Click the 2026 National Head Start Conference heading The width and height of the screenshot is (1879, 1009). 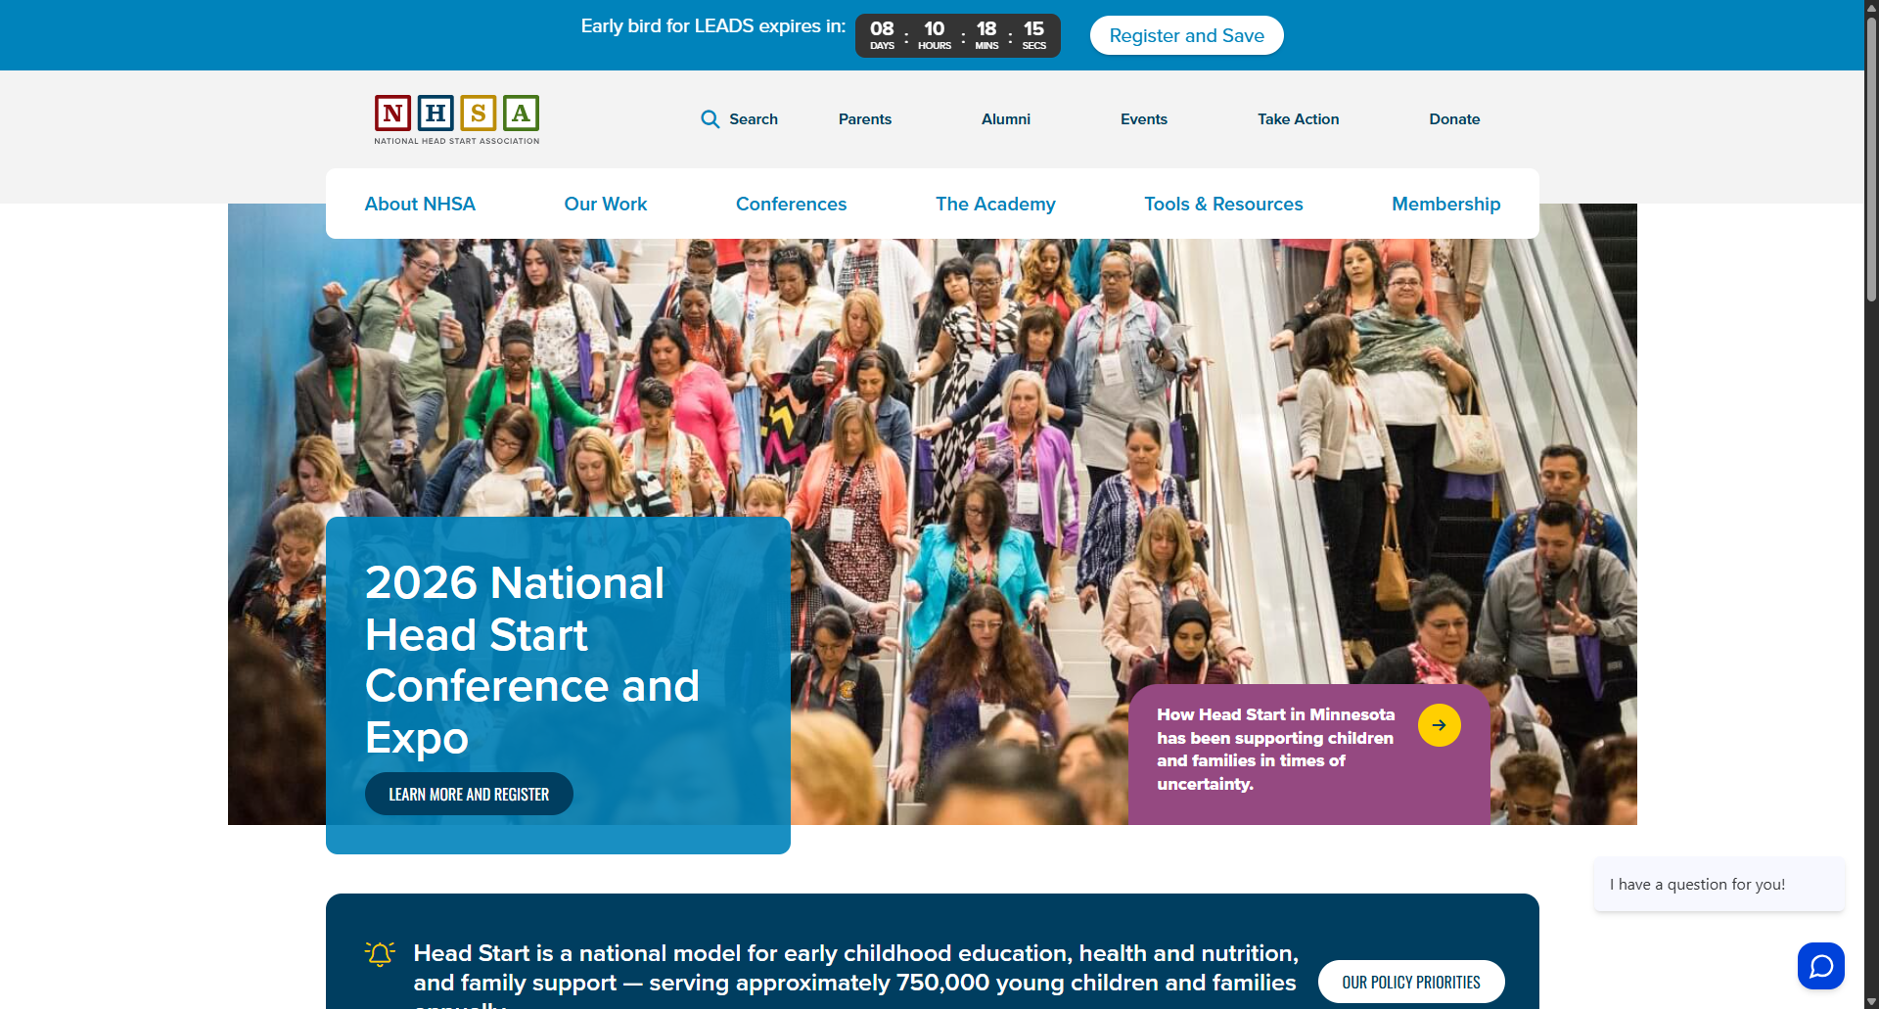click(532, 660)
